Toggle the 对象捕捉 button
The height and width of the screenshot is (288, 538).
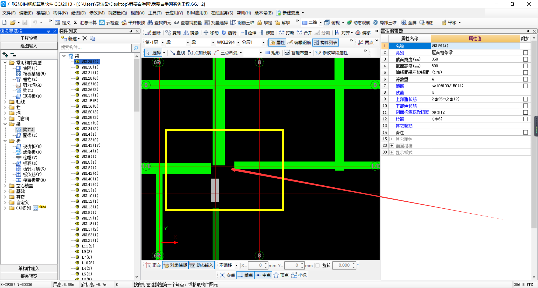(x=175, y=265)
